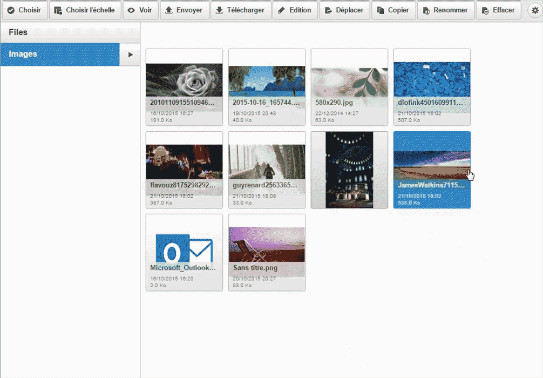Open the Files section in the sidebar

click(x=32, y=32)
